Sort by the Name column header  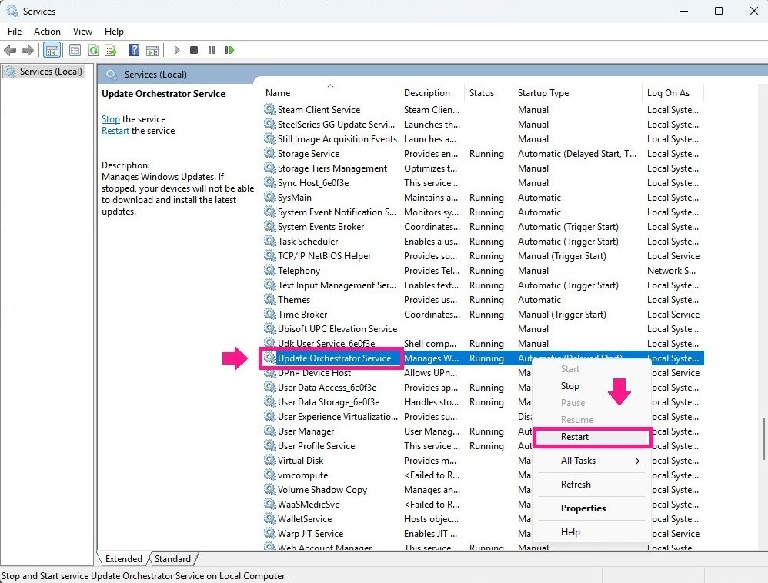[x=331, y=92]
